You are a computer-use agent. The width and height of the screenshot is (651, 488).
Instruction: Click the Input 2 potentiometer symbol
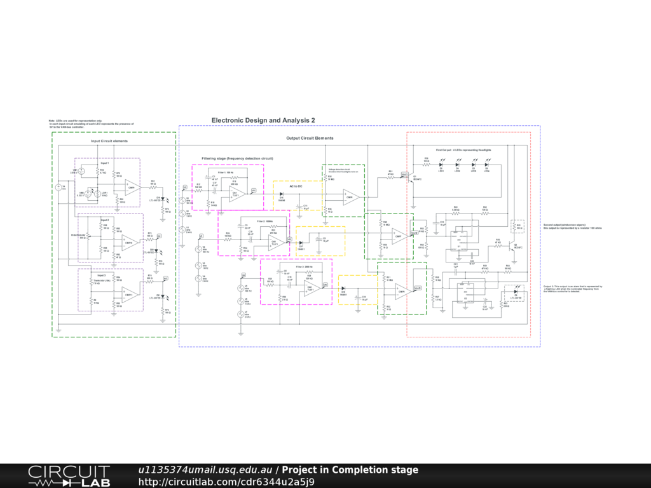point(87,235)
